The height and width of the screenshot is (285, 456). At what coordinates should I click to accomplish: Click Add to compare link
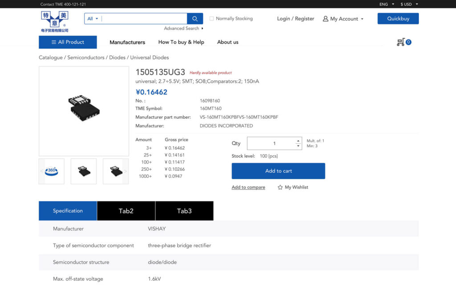(248, 187)
